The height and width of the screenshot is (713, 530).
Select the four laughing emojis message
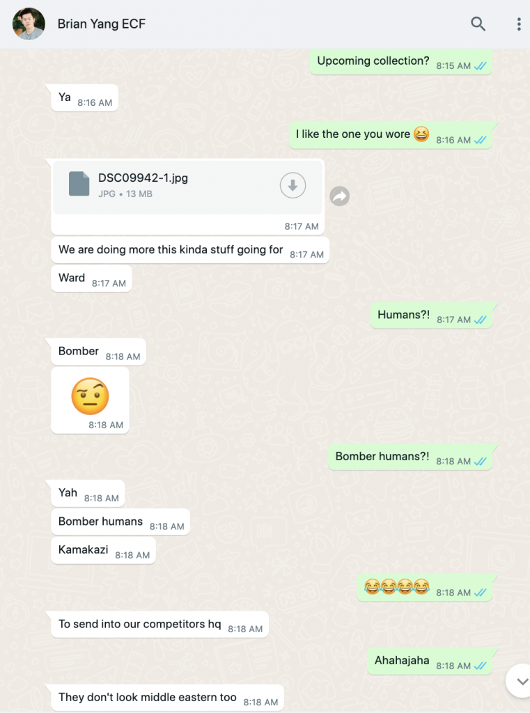(424, 588)
